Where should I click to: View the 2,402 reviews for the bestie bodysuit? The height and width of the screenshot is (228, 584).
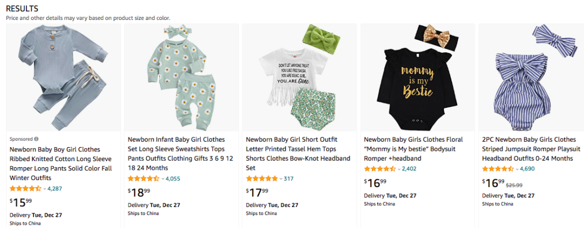(x=409, y=169)
